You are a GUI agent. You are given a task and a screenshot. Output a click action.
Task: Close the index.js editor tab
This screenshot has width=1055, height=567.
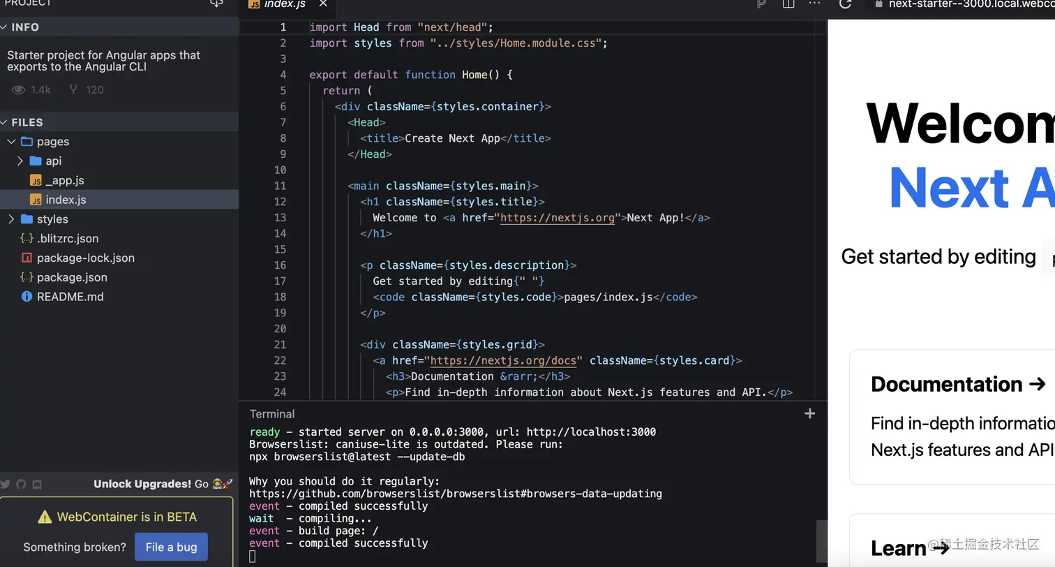[x=323, y=3]
